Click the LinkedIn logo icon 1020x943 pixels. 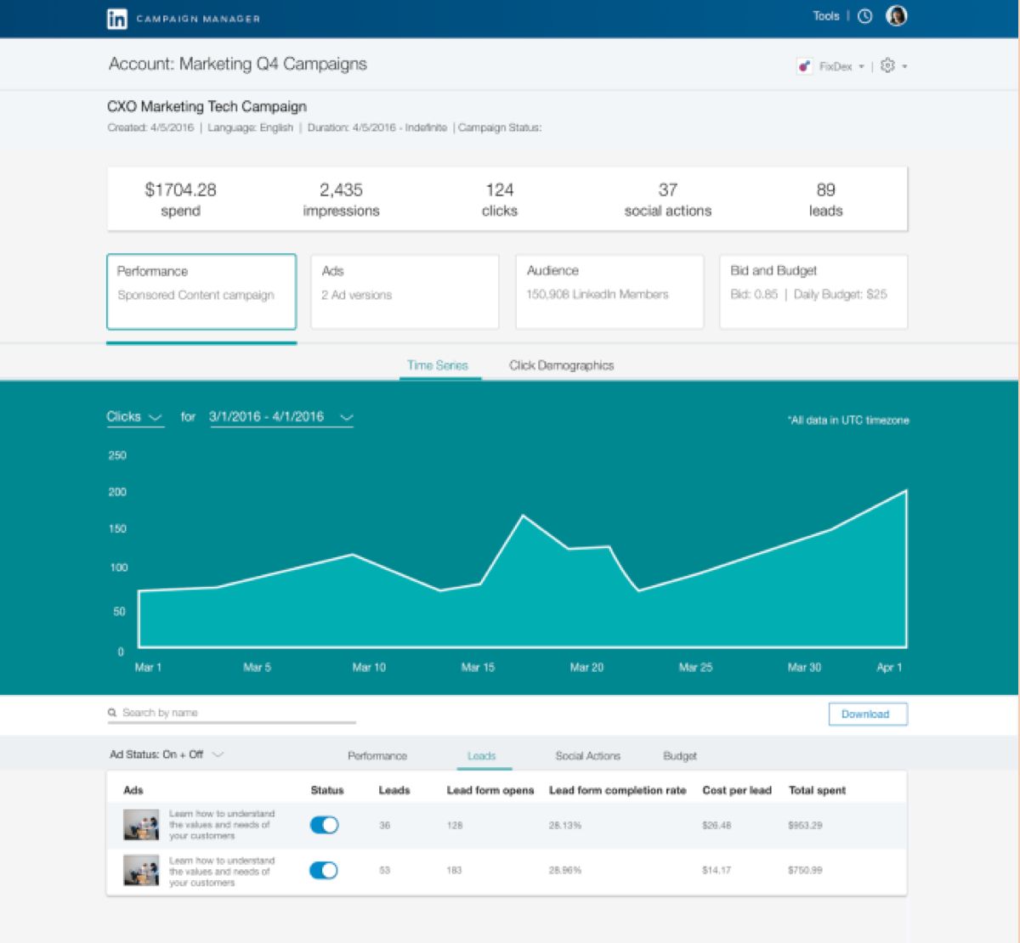coord(117,19)
